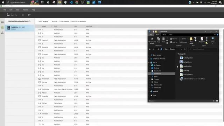Refresh the calculator contents list
Viewport: 224px width, 126px height.
tap(29, 15)
